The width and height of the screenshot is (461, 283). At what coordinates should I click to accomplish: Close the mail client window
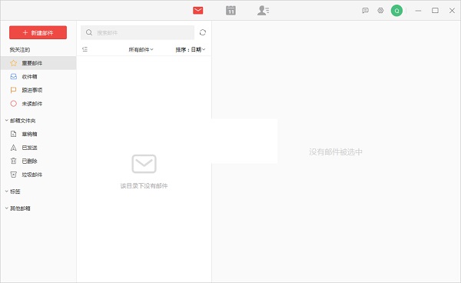point(452,11)
